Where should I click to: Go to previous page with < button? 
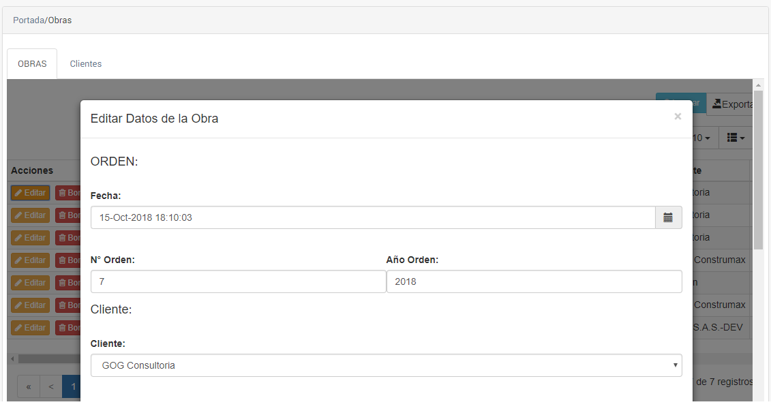[x=51, y=386]
